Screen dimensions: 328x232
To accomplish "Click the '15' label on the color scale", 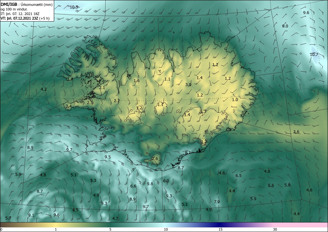I will pyautogui.click(x=220, y=230).
